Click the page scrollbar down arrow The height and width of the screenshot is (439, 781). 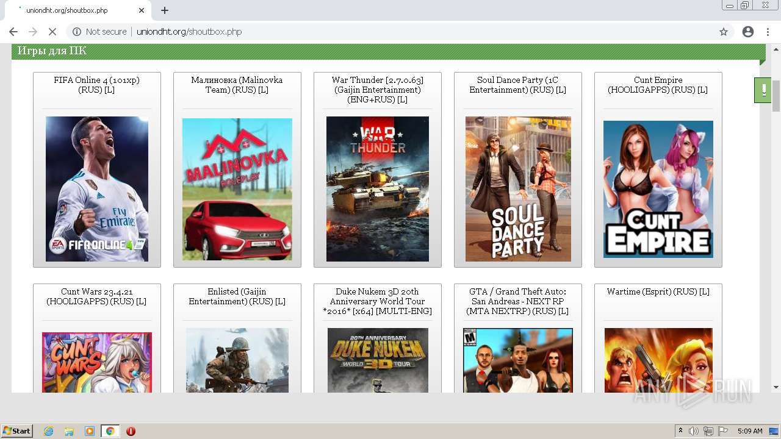[x=776, y=387]
